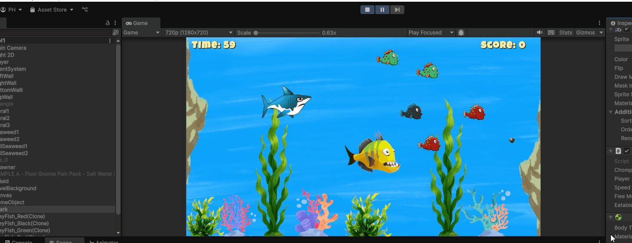This screenshot has width=632, height=243.
Task: Open the Game view kebab menu
Action: pos(599,23)
